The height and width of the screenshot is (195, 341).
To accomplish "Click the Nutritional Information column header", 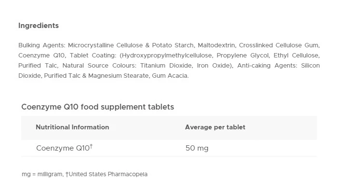I will 72,127.
